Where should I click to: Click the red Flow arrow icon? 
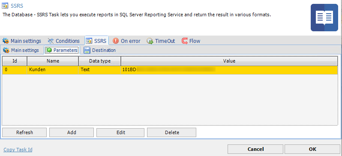[185, 41]
